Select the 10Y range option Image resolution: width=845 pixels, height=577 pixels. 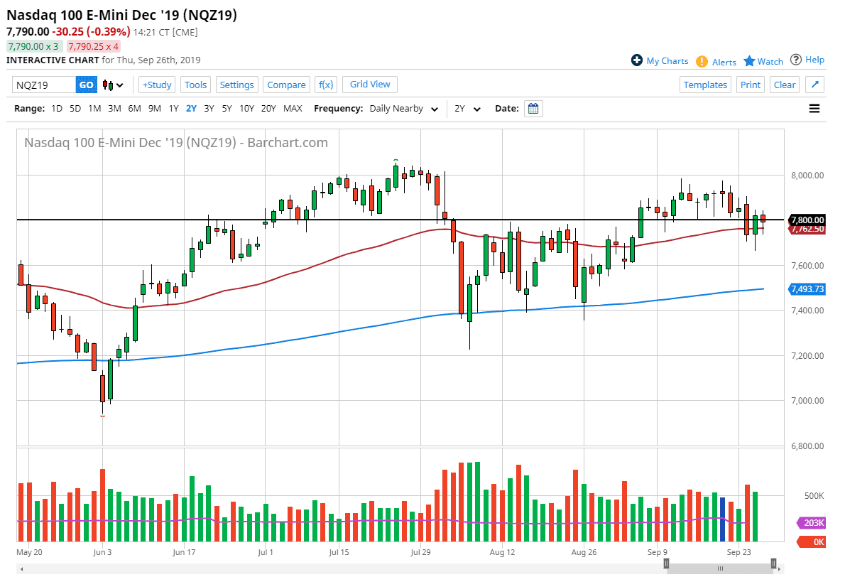click(x=248, y=109)
